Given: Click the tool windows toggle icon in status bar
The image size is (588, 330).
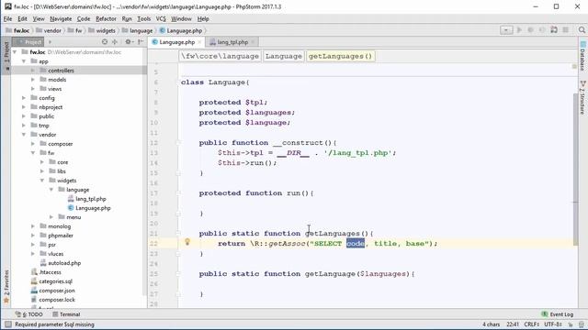Looking at the screenshot, I should pyautogui.click(x=8, y=324).
